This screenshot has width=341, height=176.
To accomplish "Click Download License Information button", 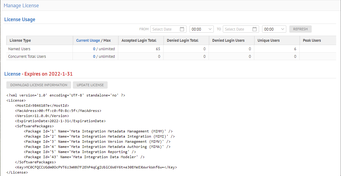I will [x=39, y=85].
